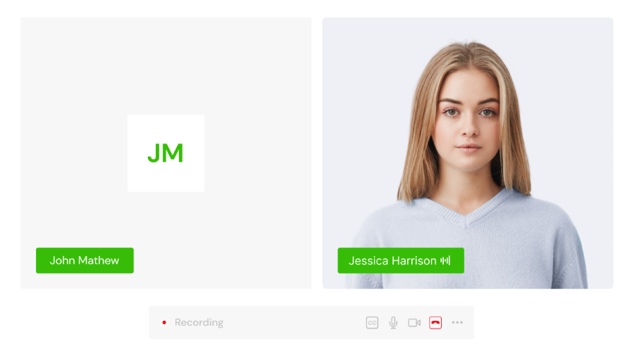Open more options via three-dots icon
The width and height of the screenshot is (634, 356).
coord(457,322)
